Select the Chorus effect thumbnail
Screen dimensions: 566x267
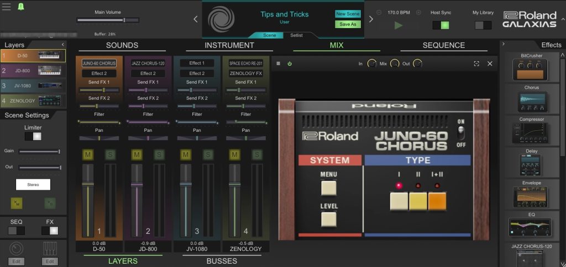click(532, 102)
